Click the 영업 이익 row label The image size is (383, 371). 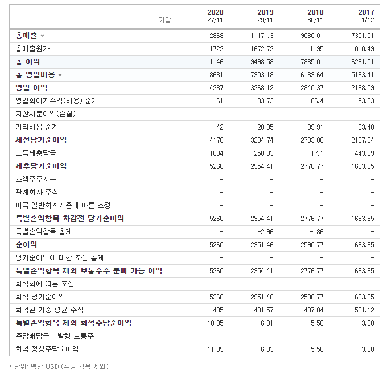tap(31, 88)
